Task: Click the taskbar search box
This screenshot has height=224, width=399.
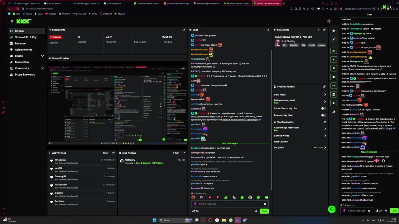Action: pyautogui.click(x=176, y=220)
